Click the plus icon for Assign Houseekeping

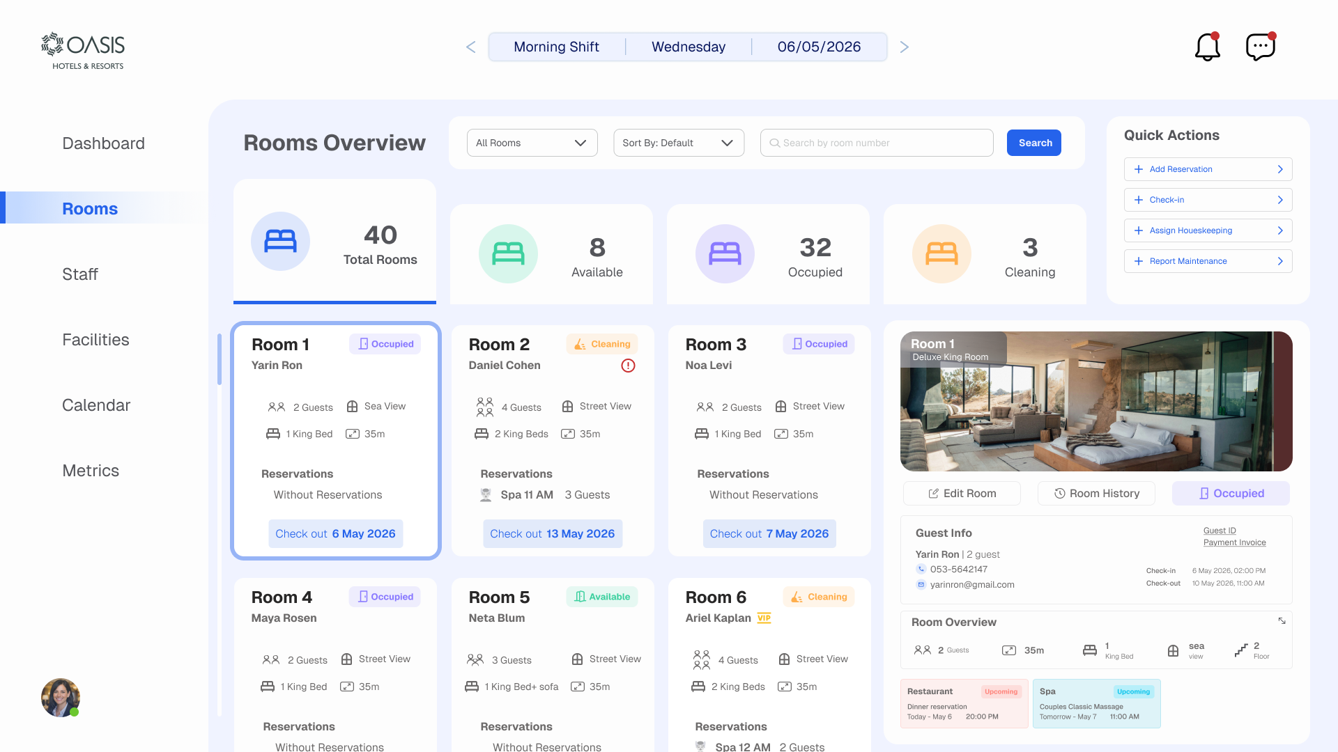(1139, 230)
